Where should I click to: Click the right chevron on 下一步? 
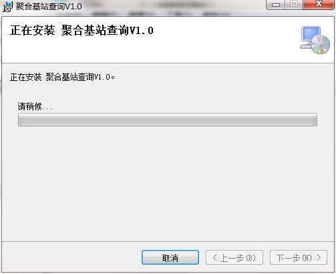[x=319, y=258]
